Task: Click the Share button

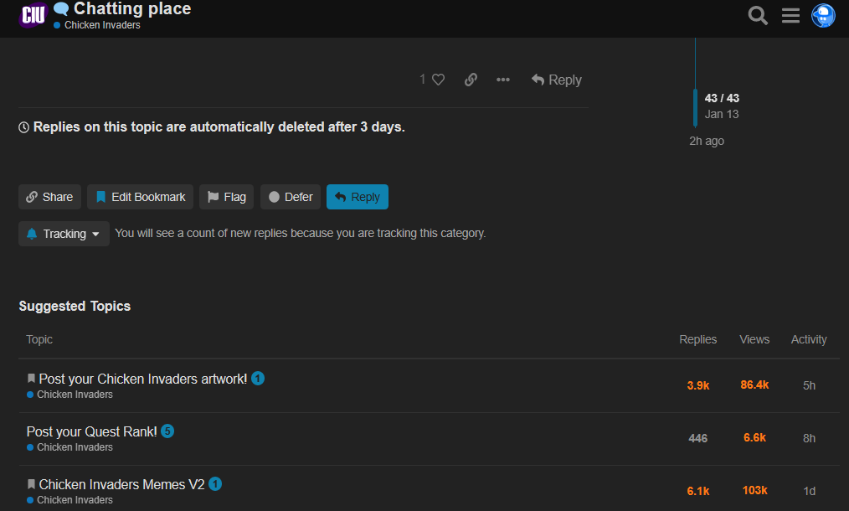Action: [x=49, y=197]
